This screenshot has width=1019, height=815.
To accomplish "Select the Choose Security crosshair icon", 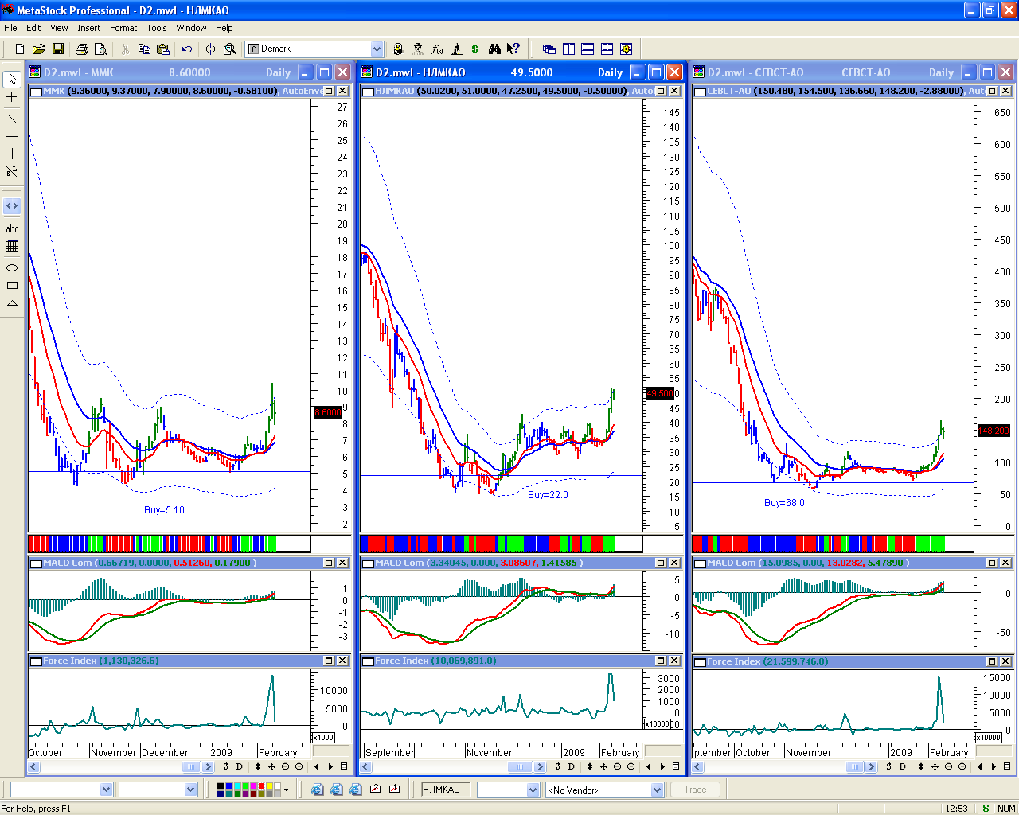I will pyautogui.click(x=211, y=49).
